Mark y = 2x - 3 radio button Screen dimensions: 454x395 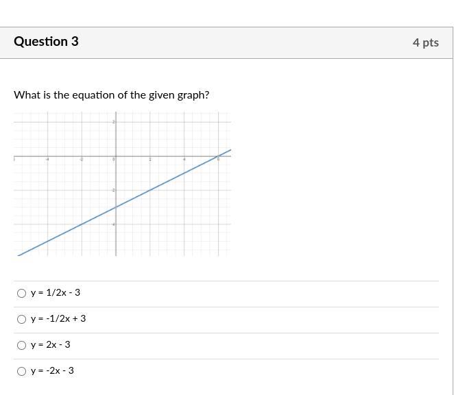point(21,345)
